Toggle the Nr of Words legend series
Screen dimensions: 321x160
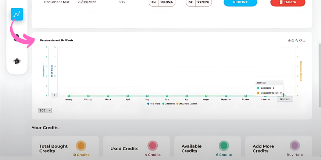coord(154,104)
